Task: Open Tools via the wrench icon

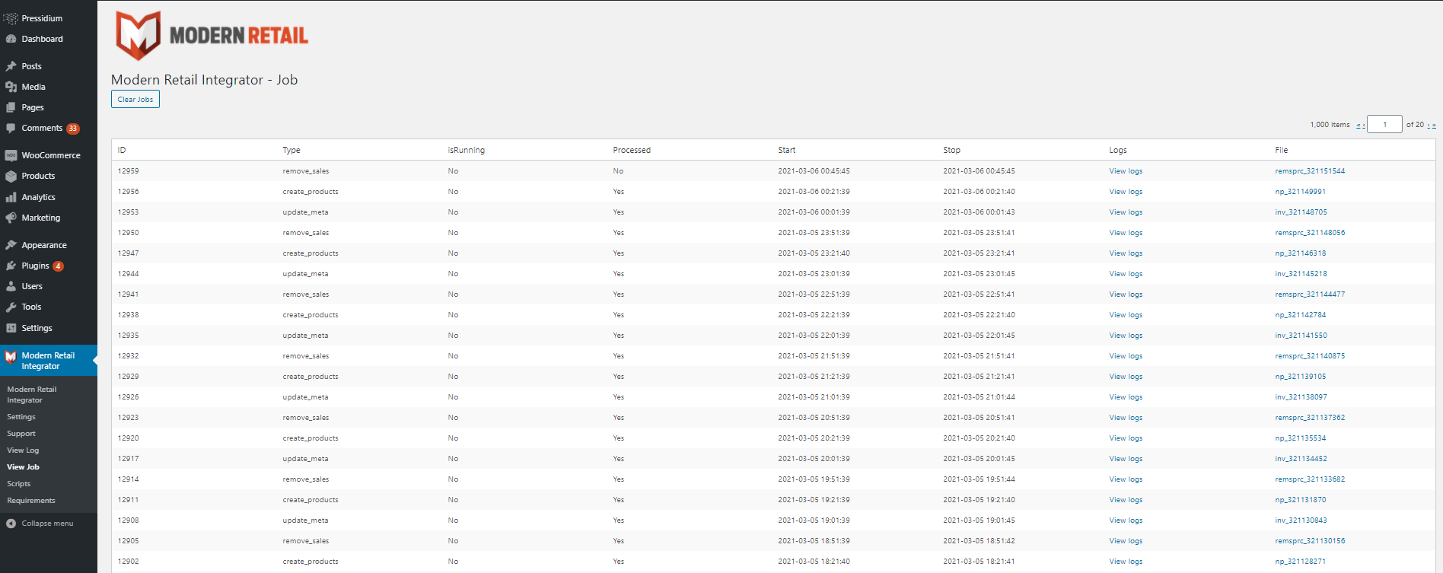Action: point(11,307)
